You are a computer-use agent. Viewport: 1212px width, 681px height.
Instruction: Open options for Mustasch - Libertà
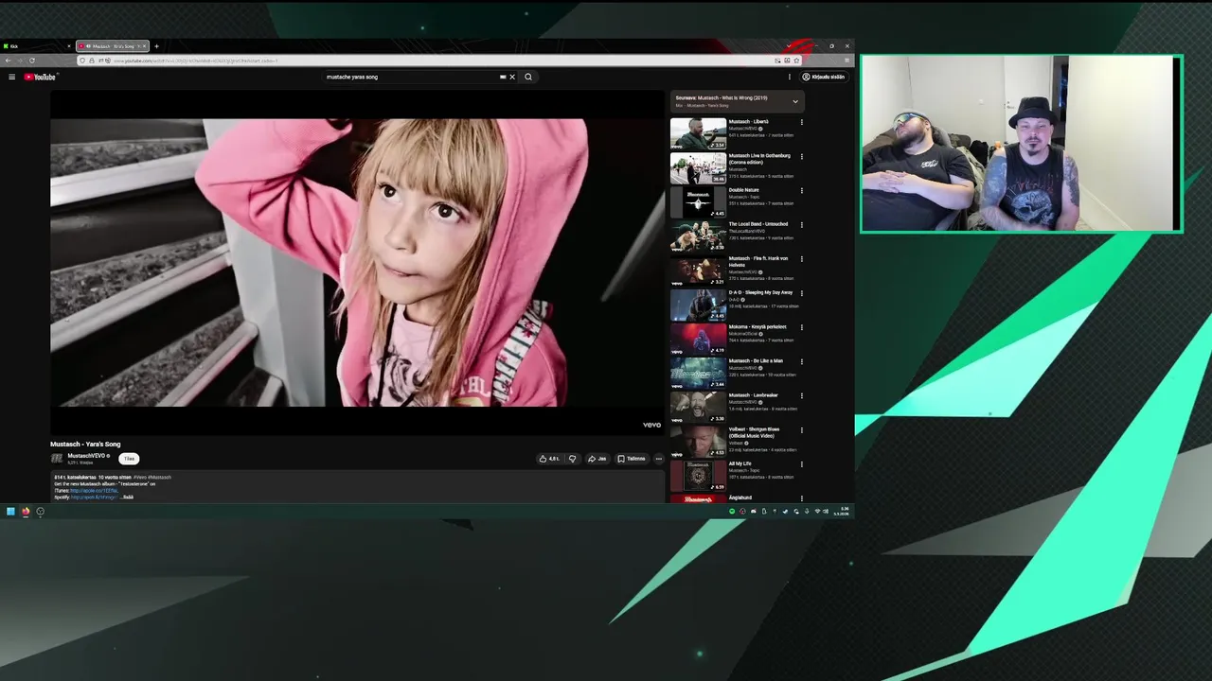pos(801,122)
